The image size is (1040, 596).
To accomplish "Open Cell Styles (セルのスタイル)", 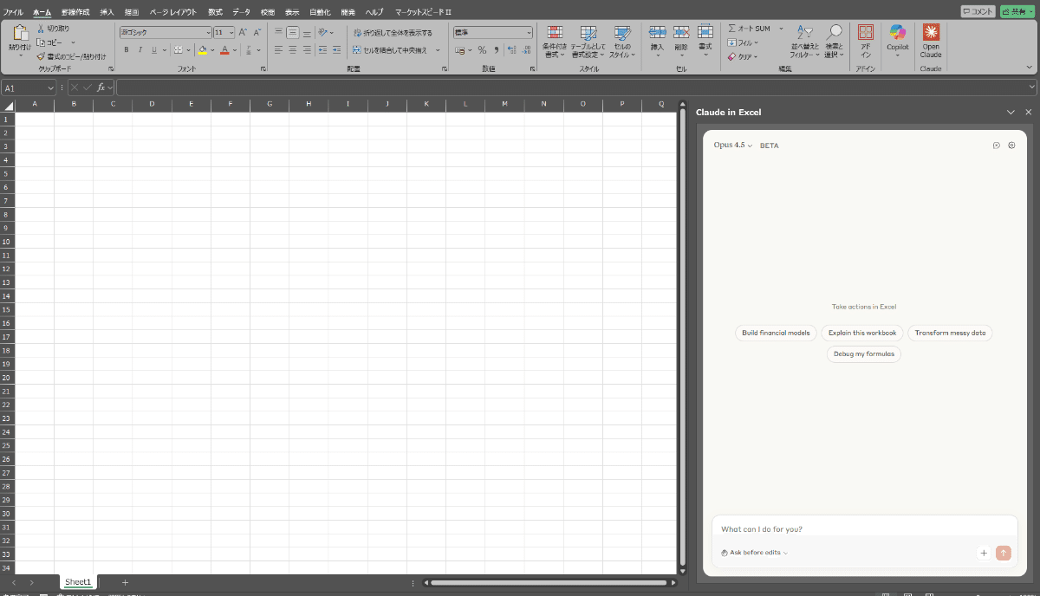I will pos(621,41).
